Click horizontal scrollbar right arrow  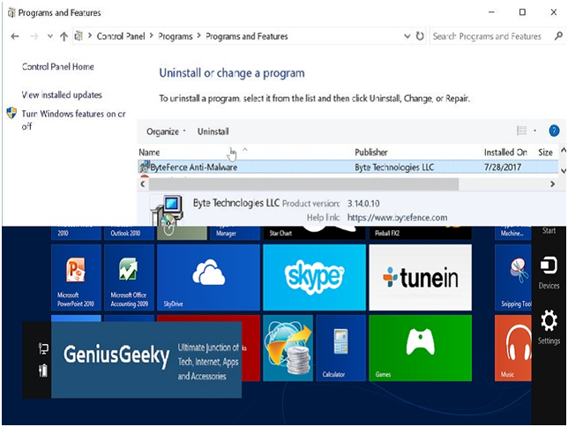(x=552, y=184)
